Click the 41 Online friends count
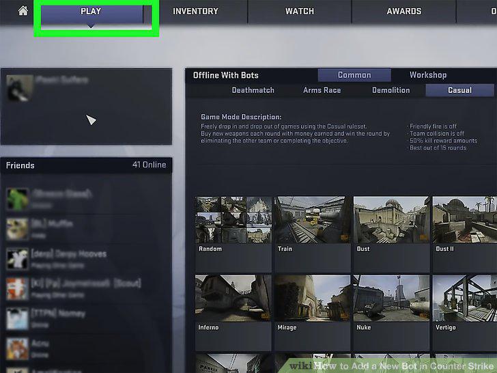The width and height of the screenshot is (497, 373). [150, 165]
